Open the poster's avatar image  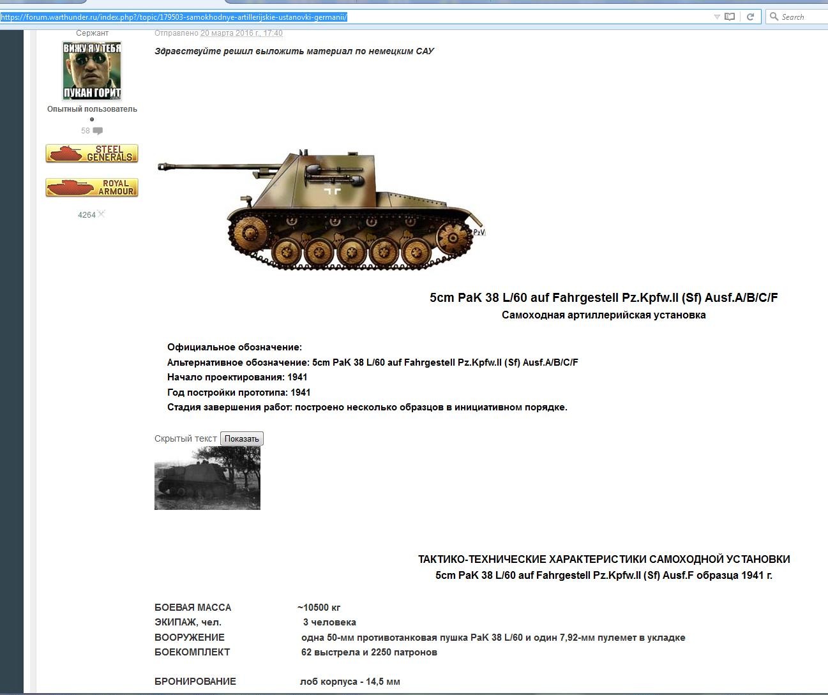(92, 70)
